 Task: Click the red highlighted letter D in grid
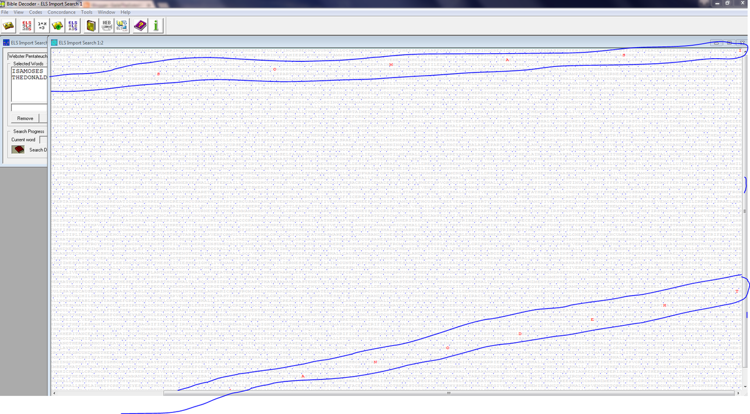520,334
